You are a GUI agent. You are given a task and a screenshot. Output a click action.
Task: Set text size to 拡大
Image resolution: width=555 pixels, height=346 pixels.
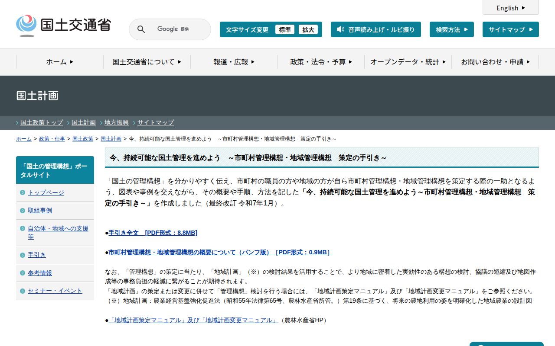308,29
